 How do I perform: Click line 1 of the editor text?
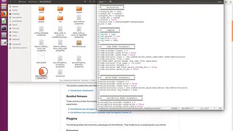point(112,5)
